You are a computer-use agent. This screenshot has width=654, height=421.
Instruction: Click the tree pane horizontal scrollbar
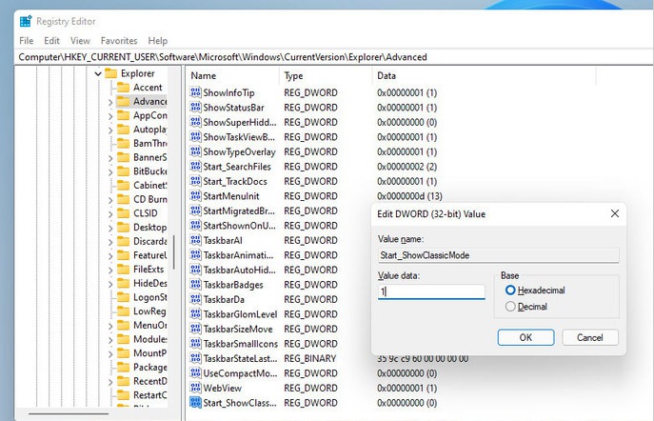(69, 413)
